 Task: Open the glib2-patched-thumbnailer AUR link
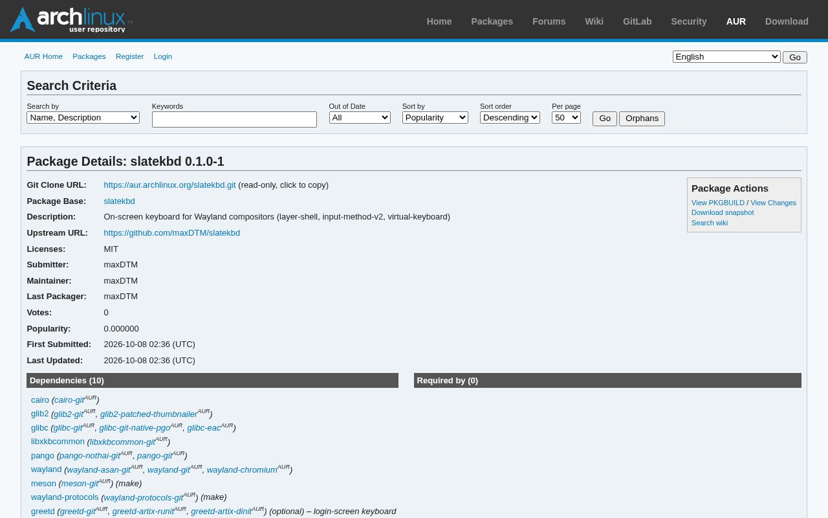pyautogui.click(x=149, y=414)
